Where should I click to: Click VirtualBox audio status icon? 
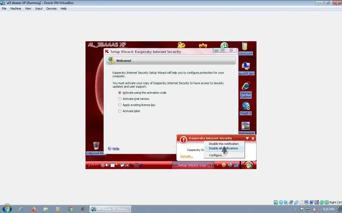286,202
